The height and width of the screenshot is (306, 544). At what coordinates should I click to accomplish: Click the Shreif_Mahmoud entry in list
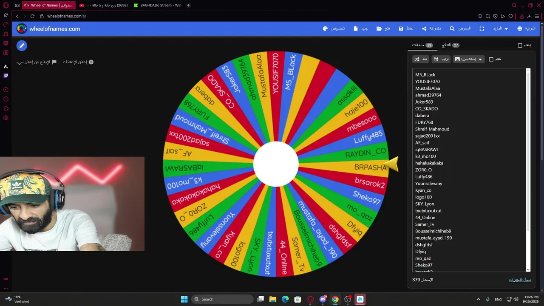[432, 129]
